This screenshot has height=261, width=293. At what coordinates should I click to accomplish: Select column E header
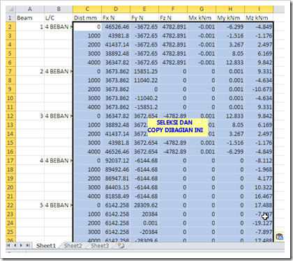click(144, 9)
